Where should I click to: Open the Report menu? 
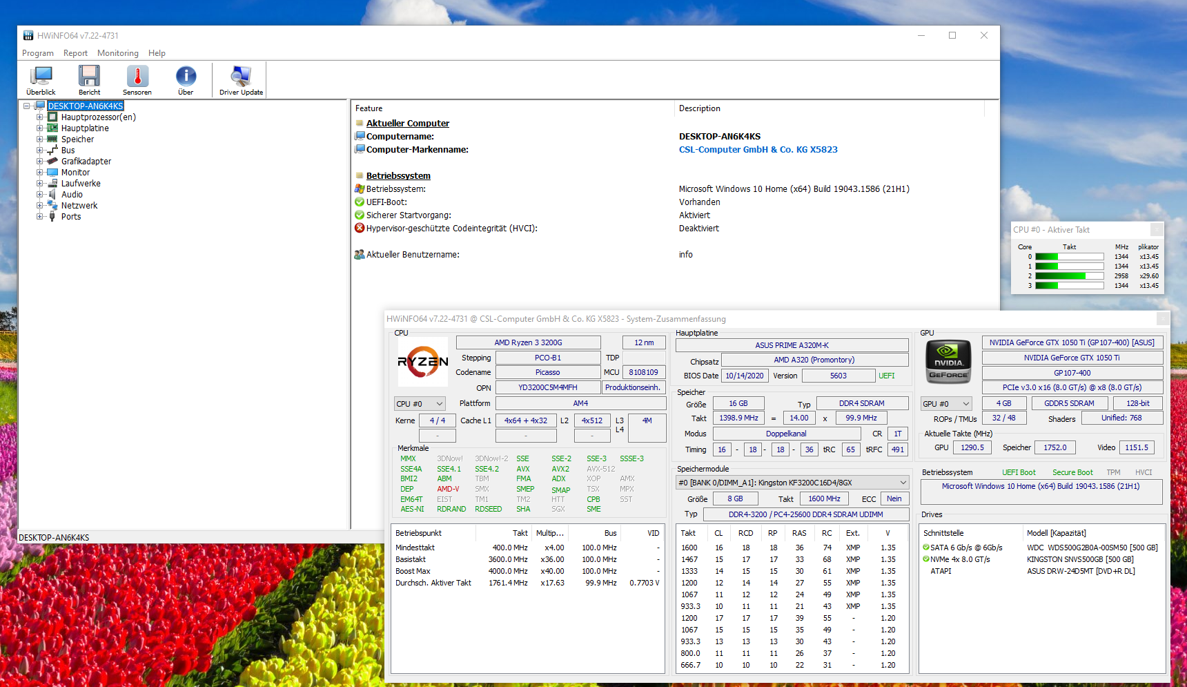[75, 53]
